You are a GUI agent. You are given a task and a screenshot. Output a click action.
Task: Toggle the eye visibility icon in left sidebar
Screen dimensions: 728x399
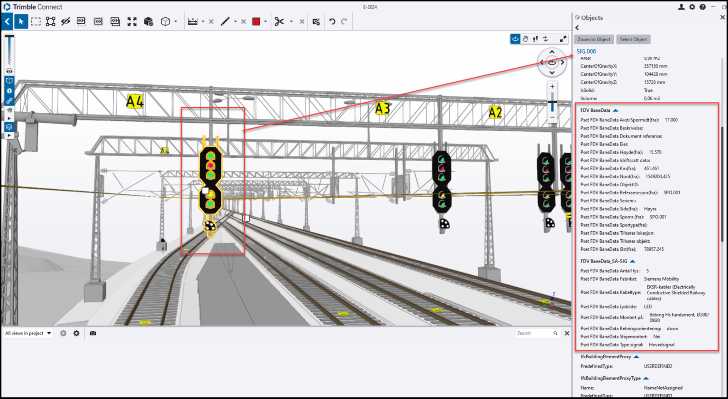pyautogui.click(x=9, y=71)
